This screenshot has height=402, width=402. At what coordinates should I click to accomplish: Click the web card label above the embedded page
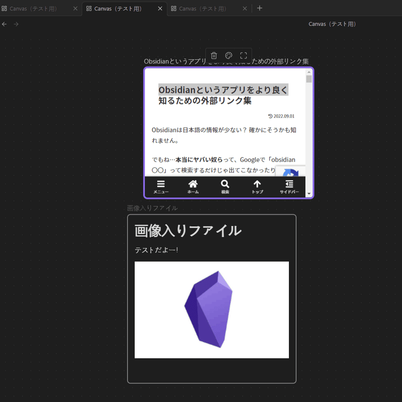pyautogui.click(x=226, y=61)
